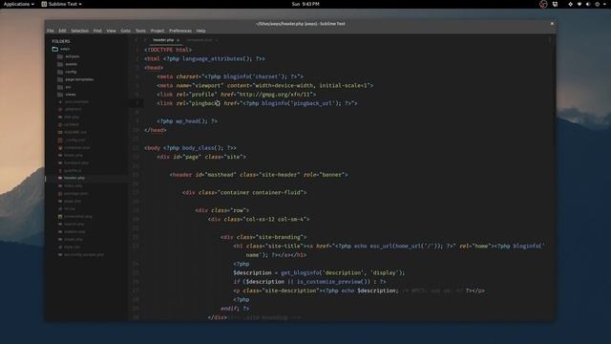Click the link rel="profile" line
611x344 pixels.
pos(236,95)
